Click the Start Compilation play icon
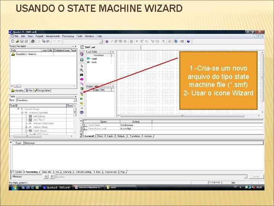 pyautogui.click(x=137, y=41)
